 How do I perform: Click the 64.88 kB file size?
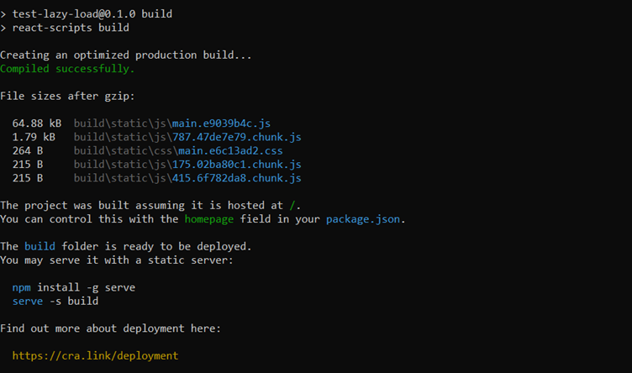click(x=37, y=123)
